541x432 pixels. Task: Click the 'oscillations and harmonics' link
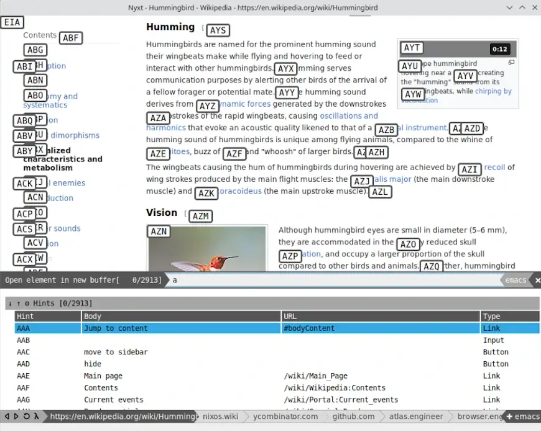click(348, 116)
